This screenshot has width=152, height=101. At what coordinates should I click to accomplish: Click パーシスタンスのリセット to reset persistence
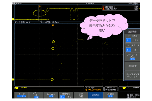pos(132,75)
